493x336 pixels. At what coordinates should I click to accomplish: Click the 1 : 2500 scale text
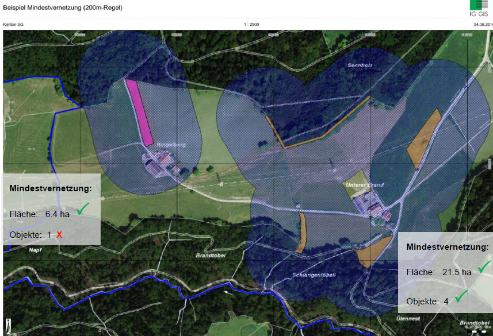(253, 25)
